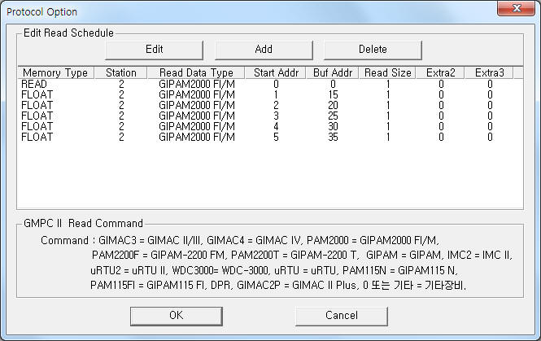Click the Edit button
Image resolution: width=541 pixels, height=341 pixels.
click(x=154, y=50)
